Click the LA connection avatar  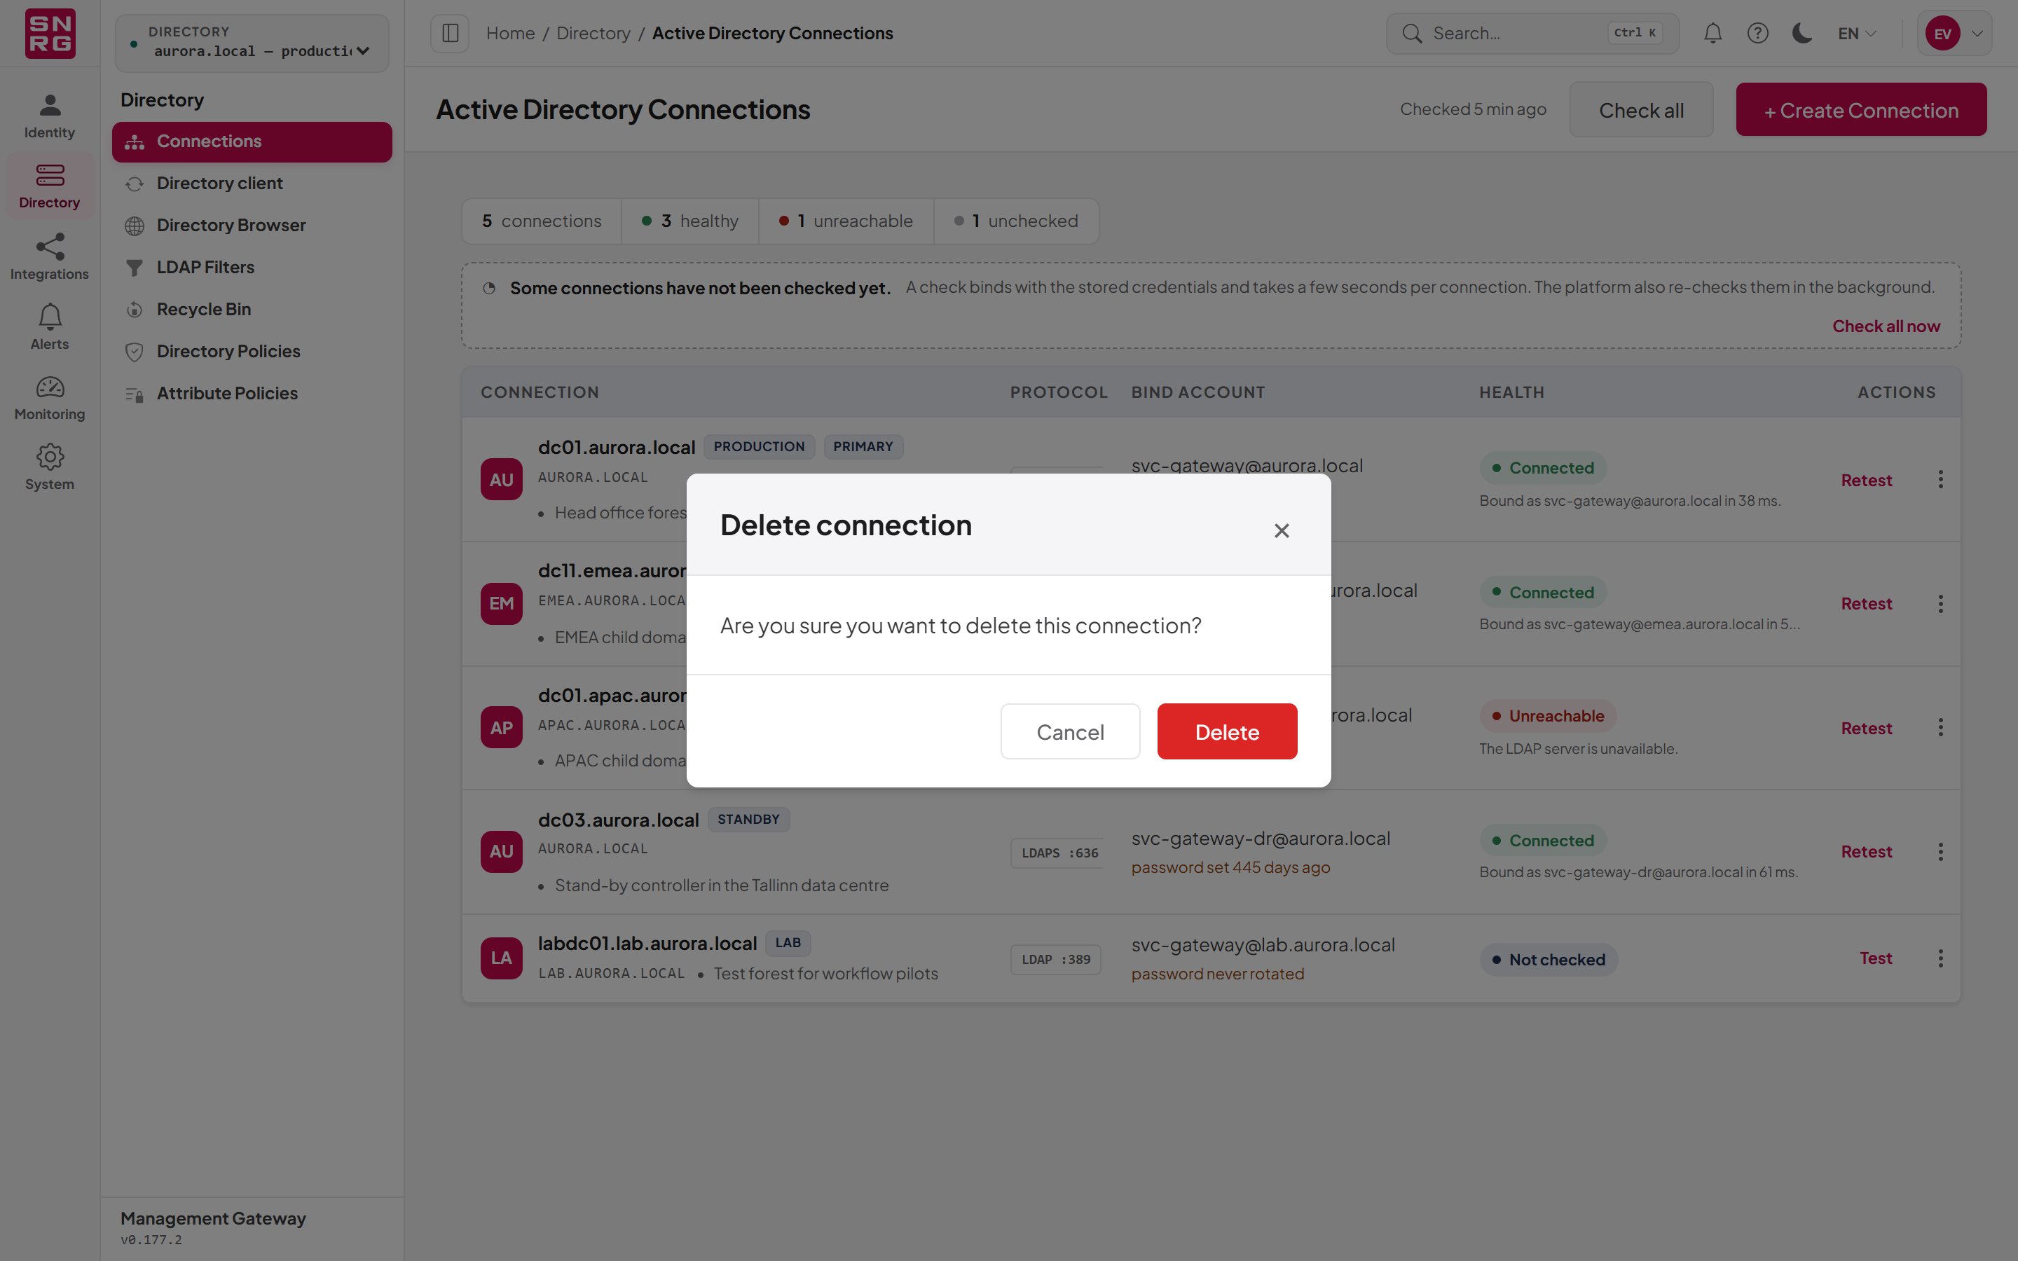click(501, 958)
